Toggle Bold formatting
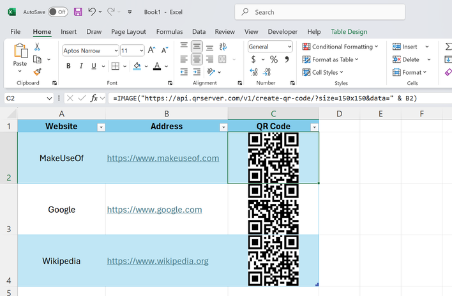 pyautogui.click(x=68, y=66)
